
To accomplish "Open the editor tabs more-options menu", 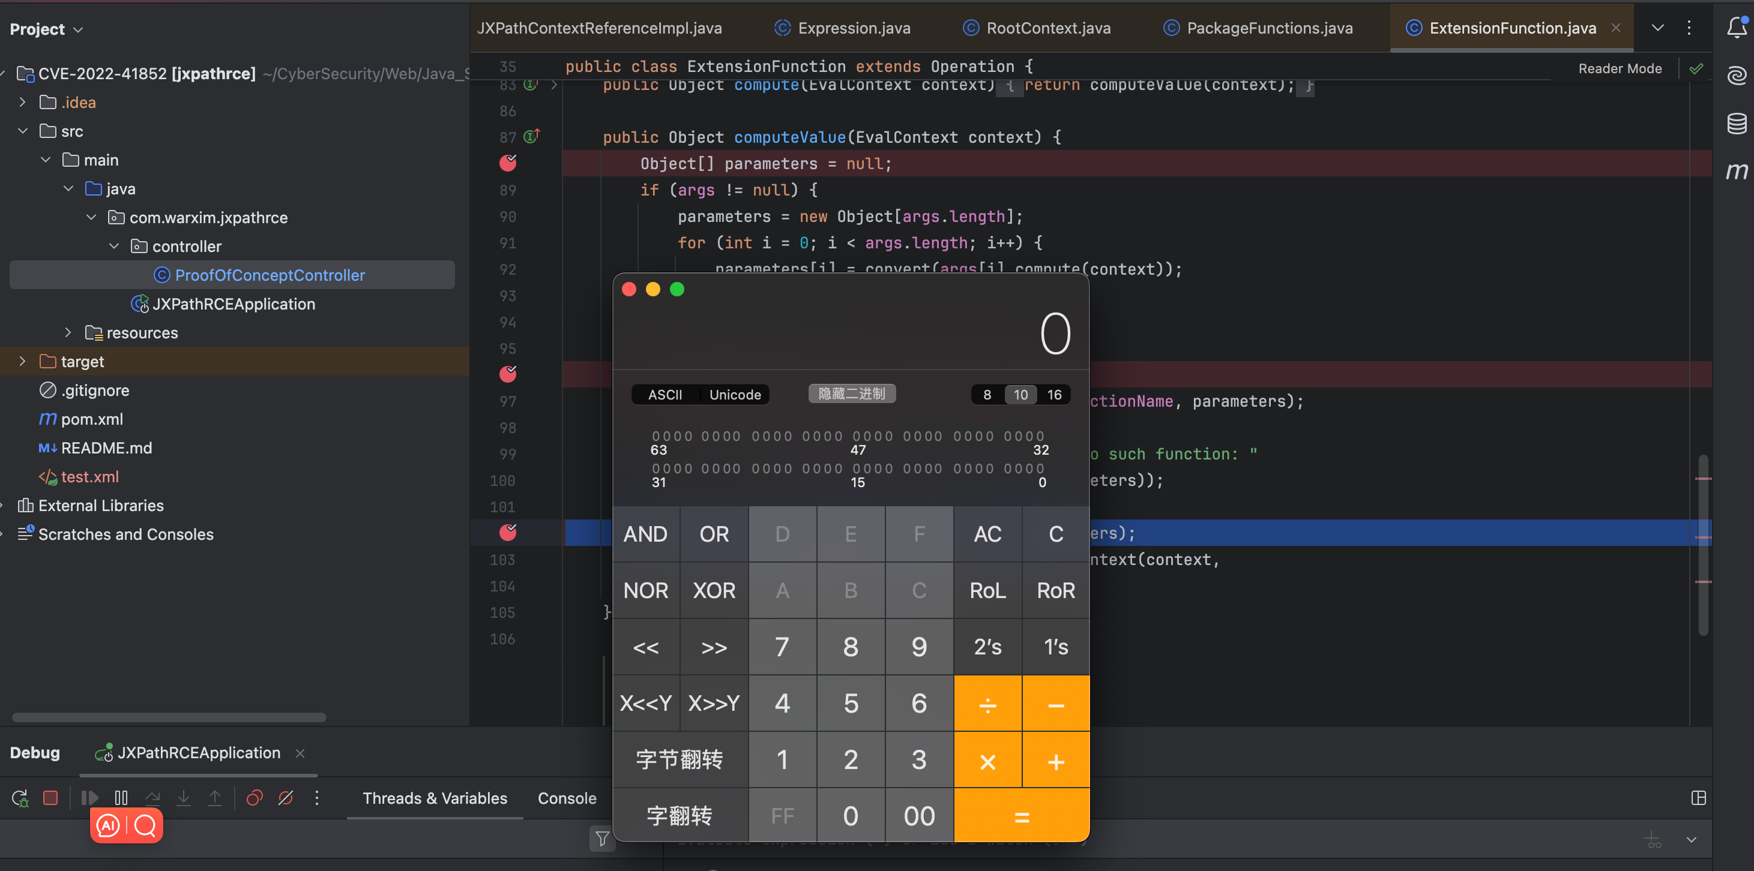I will click(x=1689, y=27).
